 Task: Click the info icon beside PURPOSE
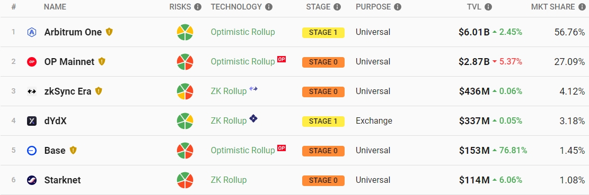pos(398,7)
